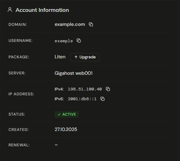Viewport: 180px width, 161px height.
Task: Copy the username example
Action: [x=79, y=41]
